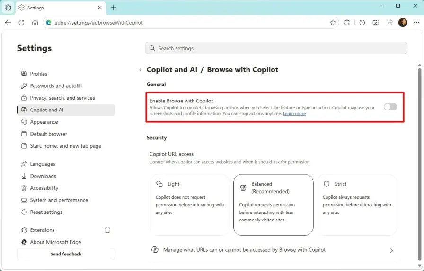Expand Manage what URLs can be accessed chevron
The height and width of the screenshot is (271, 424).
click(x=391, y=251)
